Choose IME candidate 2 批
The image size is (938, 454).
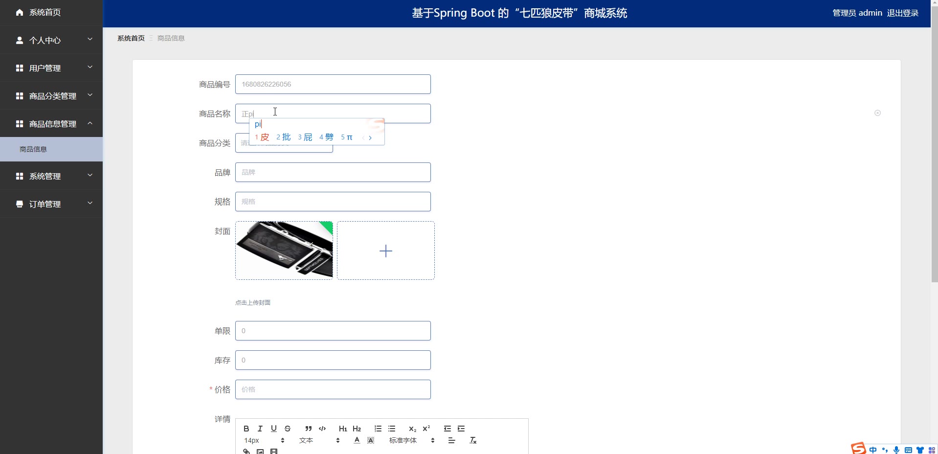pos(284,137)
